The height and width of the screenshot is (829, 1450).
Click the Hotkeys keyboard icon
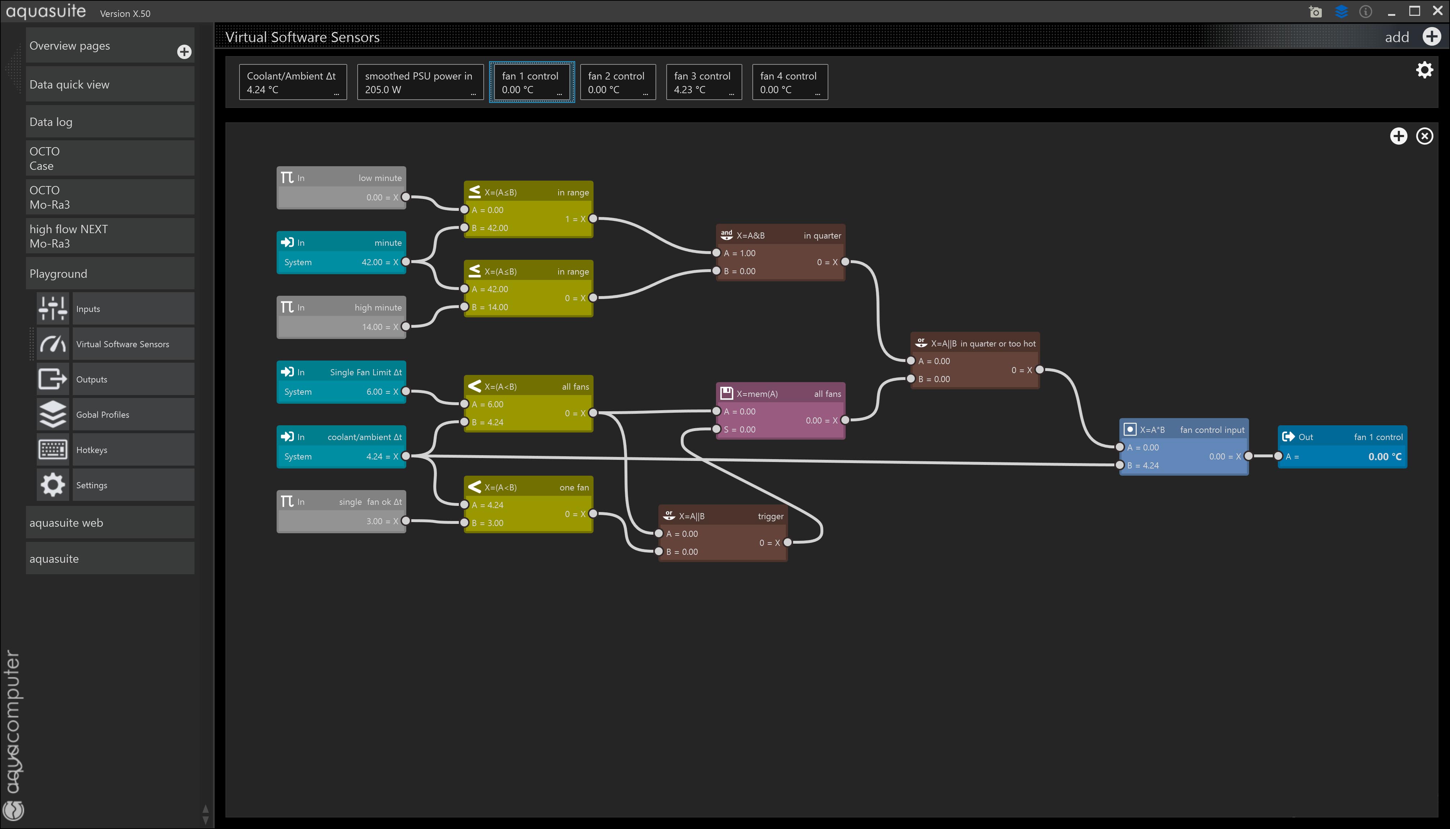(x=53, y=450)
